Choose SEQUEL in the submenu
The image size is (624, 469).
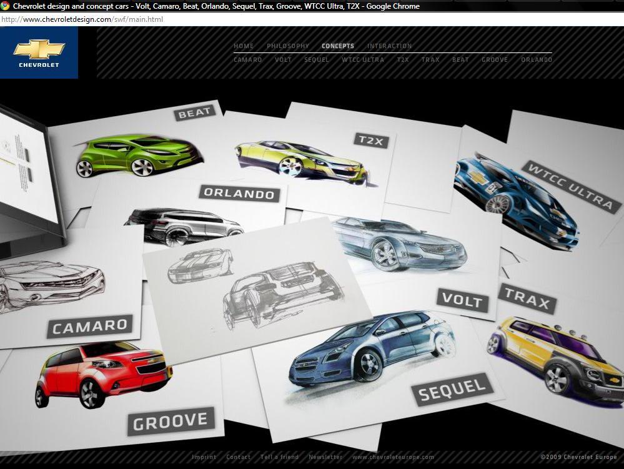[317, 60]
